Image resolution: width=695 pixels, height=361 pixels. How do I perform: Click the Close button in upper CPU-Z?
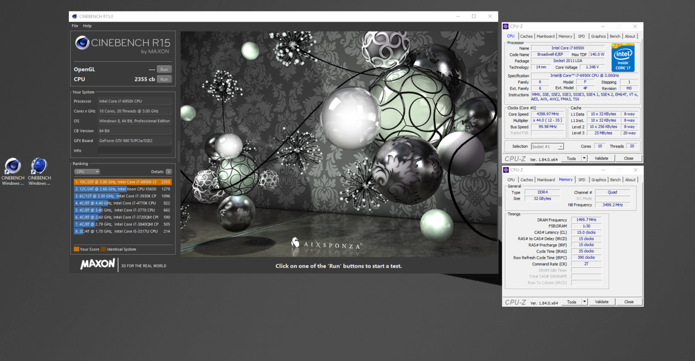click(x=628, y=158)
